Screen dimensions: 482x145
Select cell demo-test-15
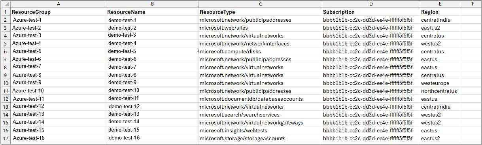[x=153, y=130]
